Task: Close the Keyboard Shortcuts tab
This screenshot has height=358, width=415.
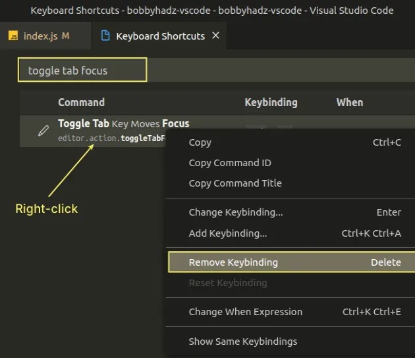Action: pos(215,35)
